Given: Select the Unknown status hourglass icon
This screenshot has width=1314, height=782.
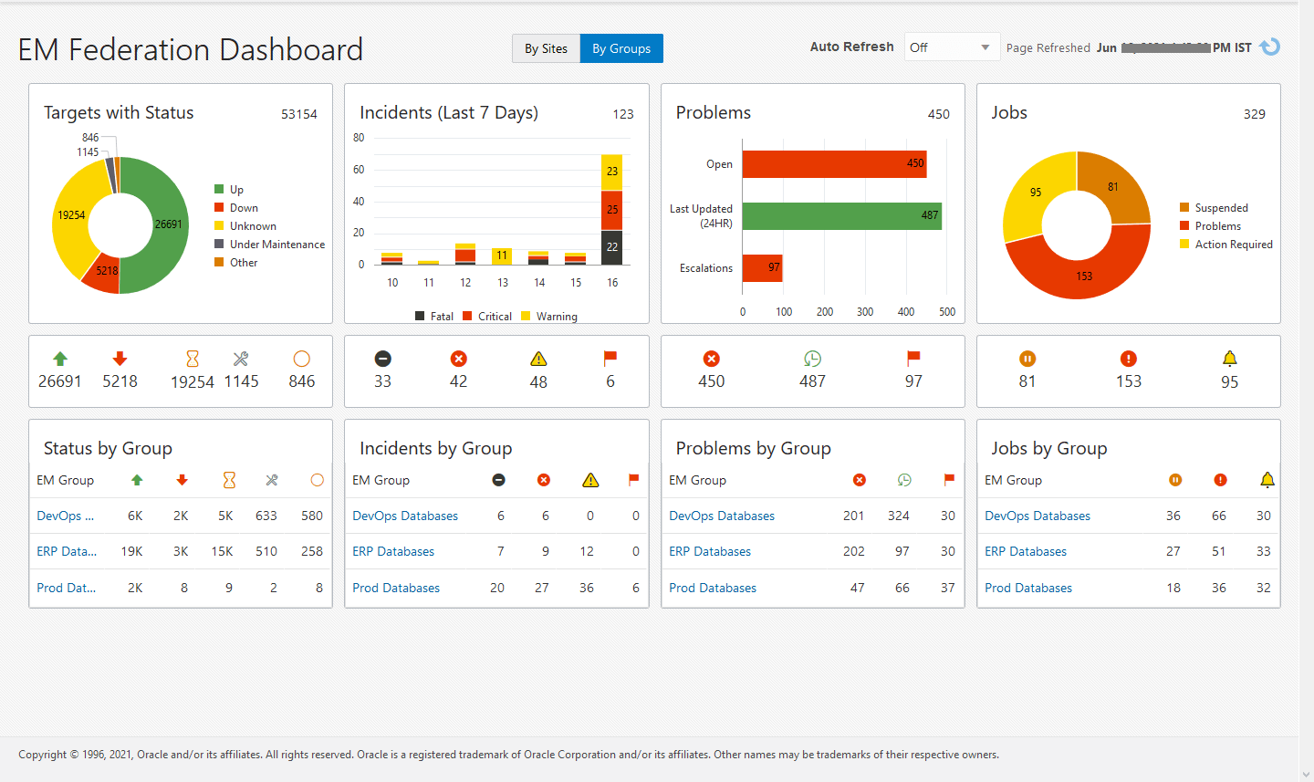Looking at the screenshot, I should [192, 358].
